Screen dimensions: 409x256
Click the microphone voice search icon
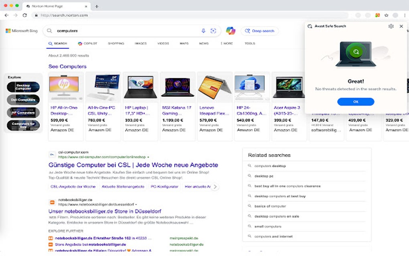click(x=203, y=31)
